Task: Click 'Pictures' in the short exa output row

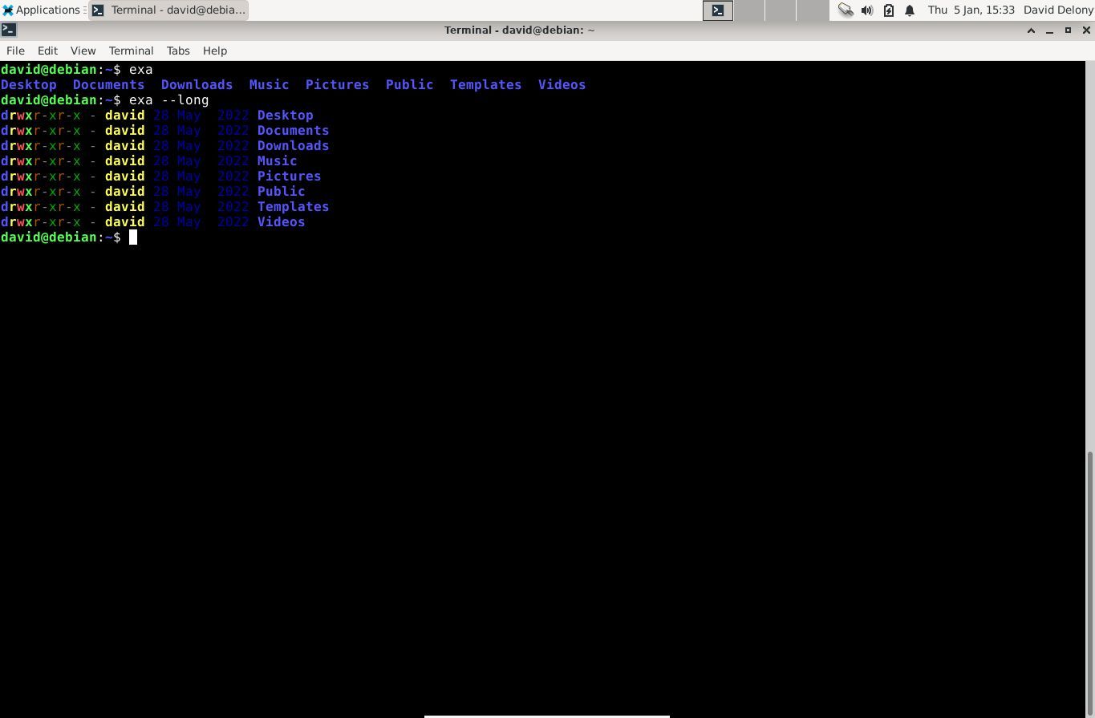Action: (x=338, y=85)
